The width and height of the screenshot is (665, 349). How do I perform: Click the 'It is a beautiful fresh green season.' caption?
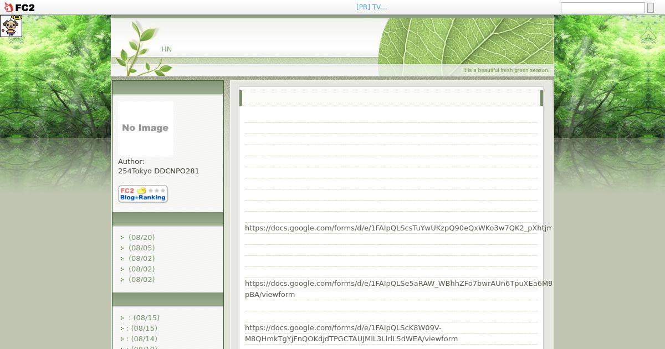click(506, 70)
